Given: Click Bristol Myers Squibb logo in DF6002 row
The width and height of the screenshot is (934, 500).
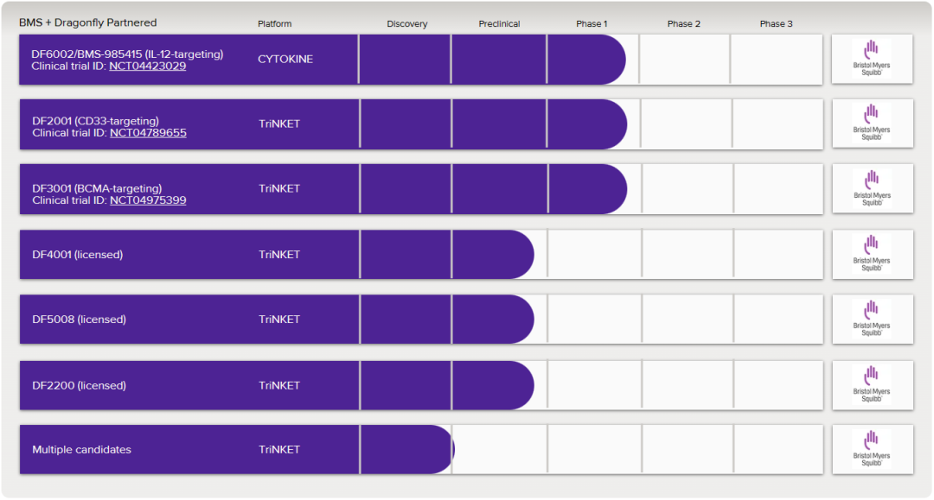Looking at the screenshot, I should 871,60.
